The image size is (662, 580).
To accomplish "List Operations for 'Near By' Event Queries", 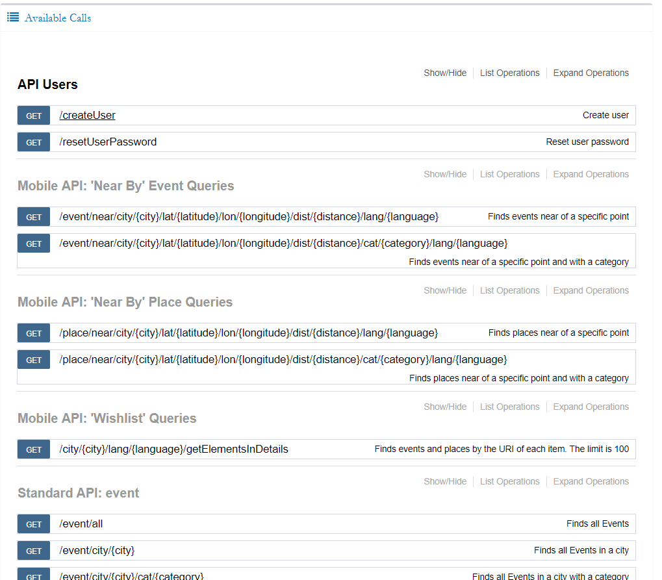I will 509,175.
